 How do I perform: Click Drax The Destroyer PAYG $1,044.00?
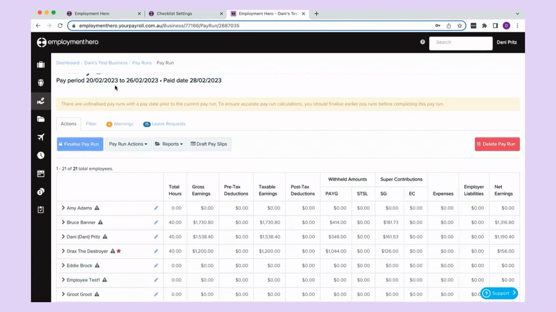[336, 251]
